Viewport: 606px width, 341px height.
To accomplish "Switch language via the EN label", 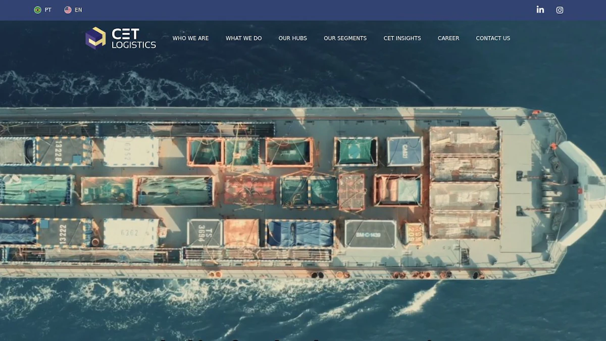I will (78, 10).
